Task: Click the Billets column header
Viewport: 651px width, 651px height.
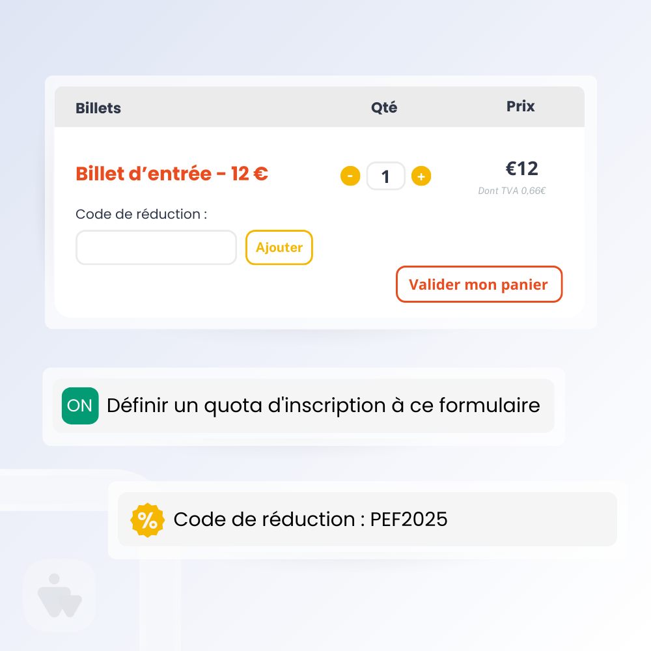Action: click(98, 108)
